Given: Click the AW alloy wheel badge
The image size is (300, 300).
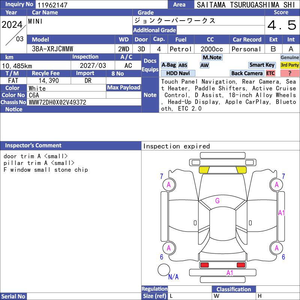Looking at the screenshot, I should tap(204, 65).
